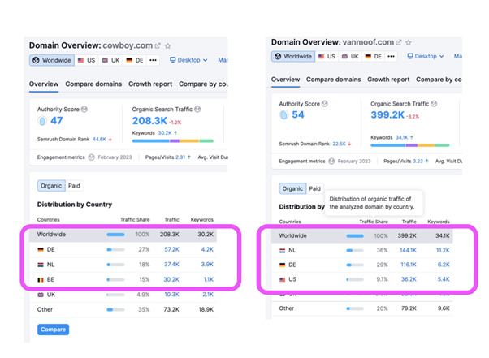Screen dimensions: 489x358
Task: Select US database for cowboy.com
Action: (x=86, y=60)
